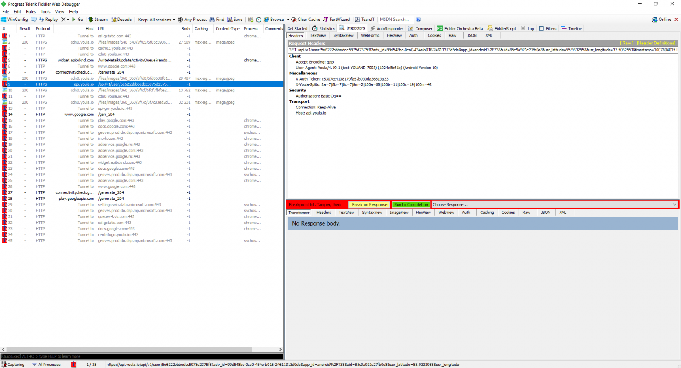Viewport: 681px width, 368px height.
Task: Switch to the AutoResponder tab
Action: click(387, 29)
